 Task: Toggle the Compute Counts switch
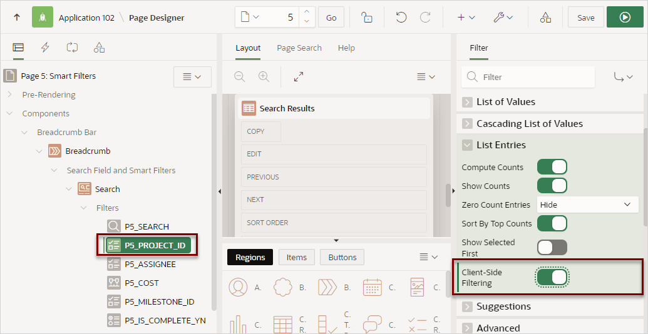coord(552,167)
